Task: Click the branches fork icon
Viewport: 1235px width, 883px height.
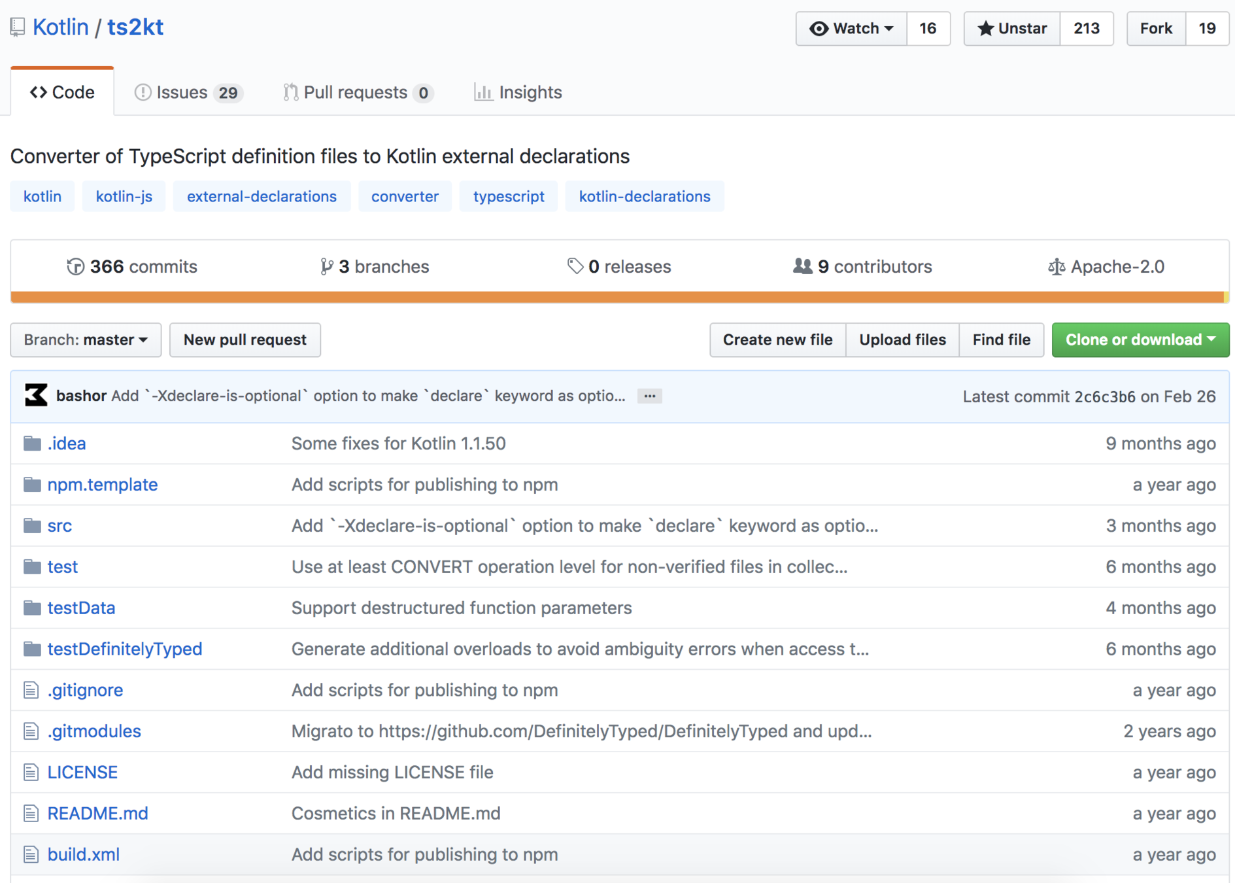Action: (x=326, y=267)
